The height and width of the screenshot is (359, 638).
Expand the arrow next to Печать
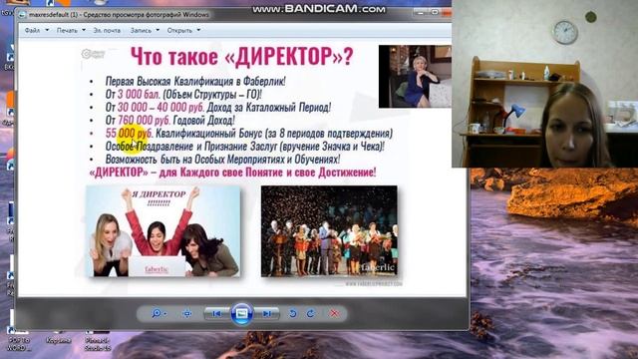tap(84, 30)
